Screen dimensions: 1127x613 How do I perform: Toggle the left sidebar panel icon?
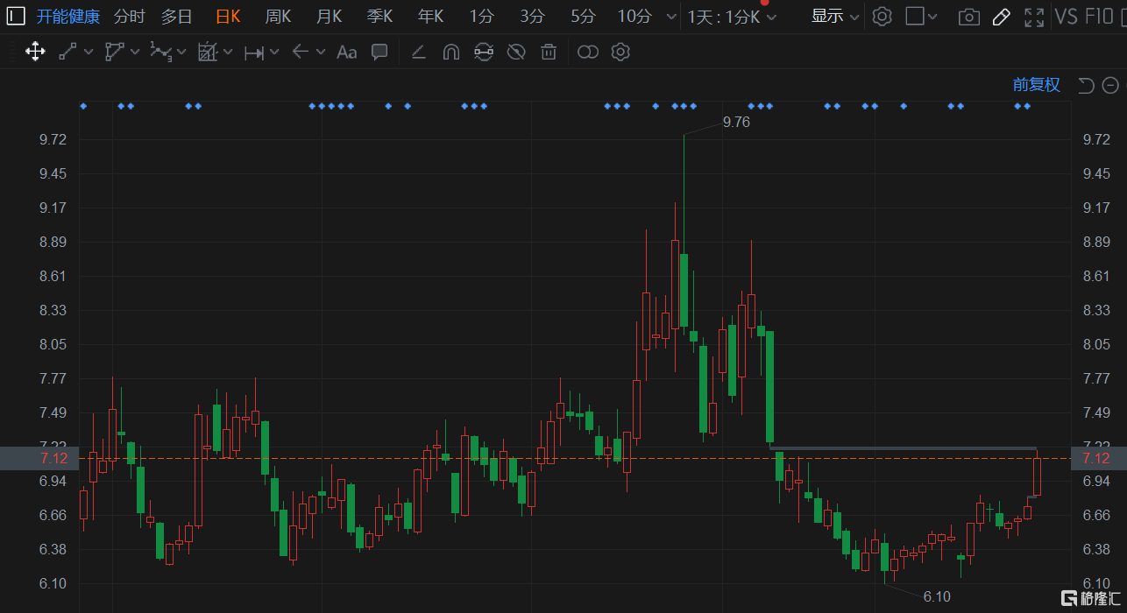tap(16, 16)
